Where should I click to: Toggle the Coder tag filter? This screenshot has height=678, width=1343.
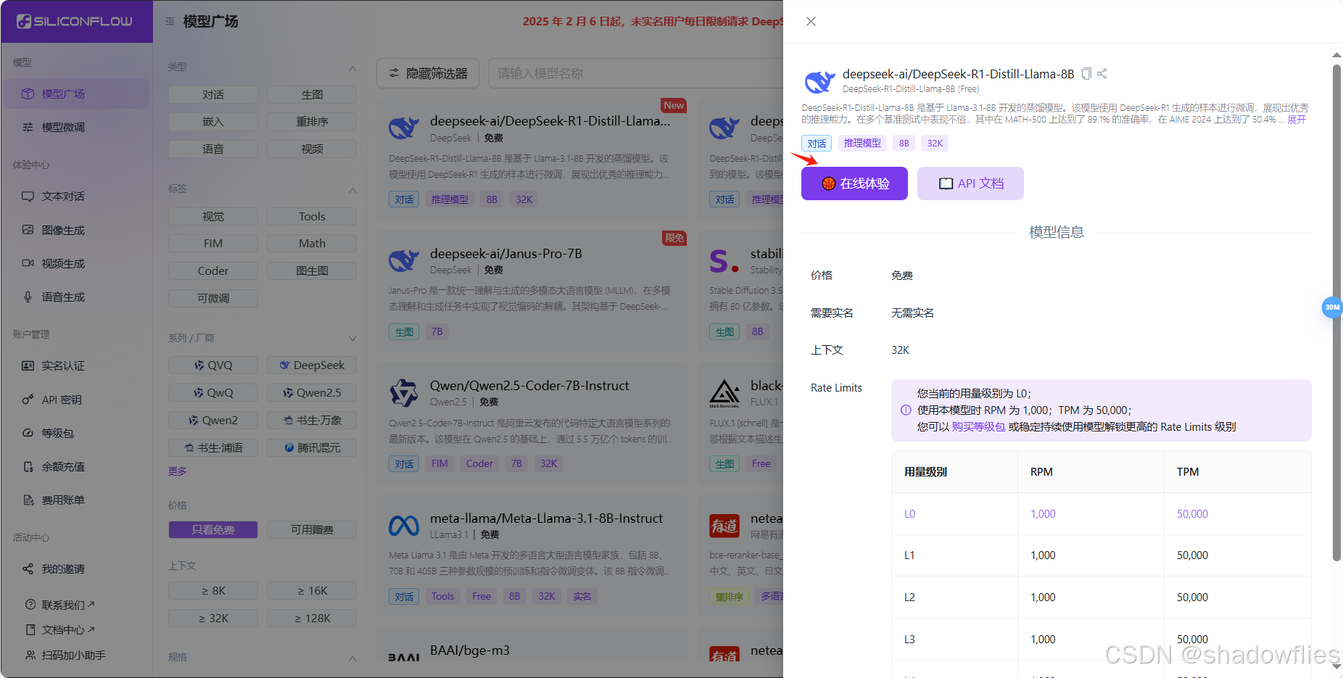click(213, 271)
